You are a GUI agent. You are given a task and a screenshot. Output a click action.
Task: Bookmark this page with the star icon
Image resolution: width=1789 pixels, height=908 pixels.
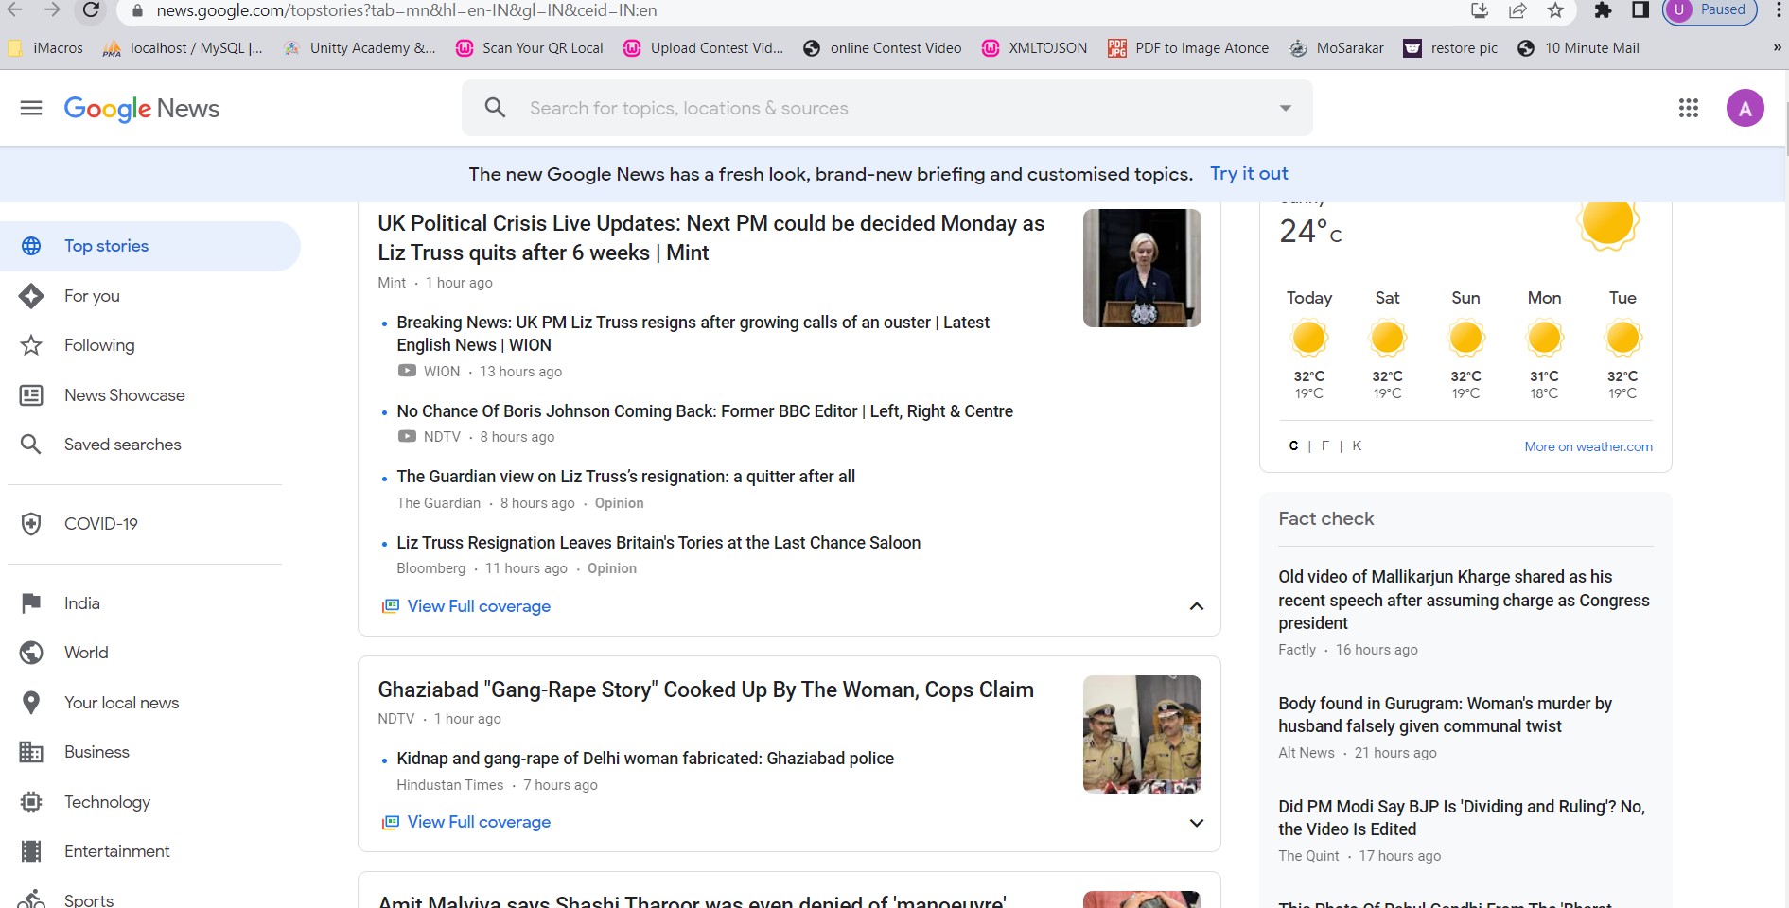1555,10
